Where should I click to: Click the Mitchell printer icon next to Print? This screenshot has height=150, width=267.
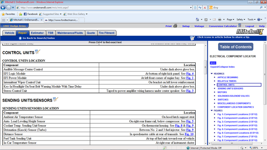coord(175,26)
